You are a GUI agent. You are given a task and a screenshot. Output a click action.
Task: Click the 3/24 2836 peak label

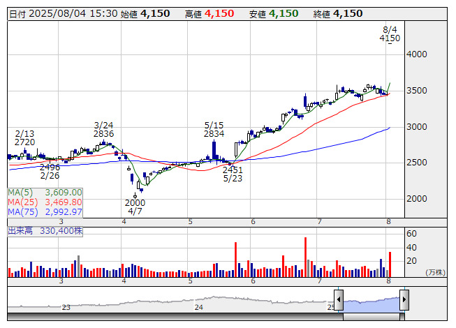pos(104,130)
